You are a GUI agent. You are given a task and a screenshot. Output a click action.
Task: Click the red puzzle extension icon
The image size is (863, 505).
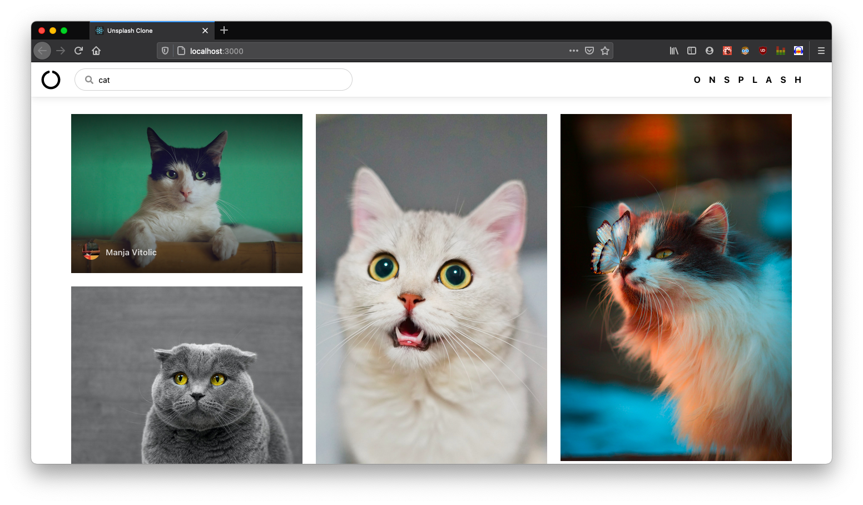click(727, 51)
